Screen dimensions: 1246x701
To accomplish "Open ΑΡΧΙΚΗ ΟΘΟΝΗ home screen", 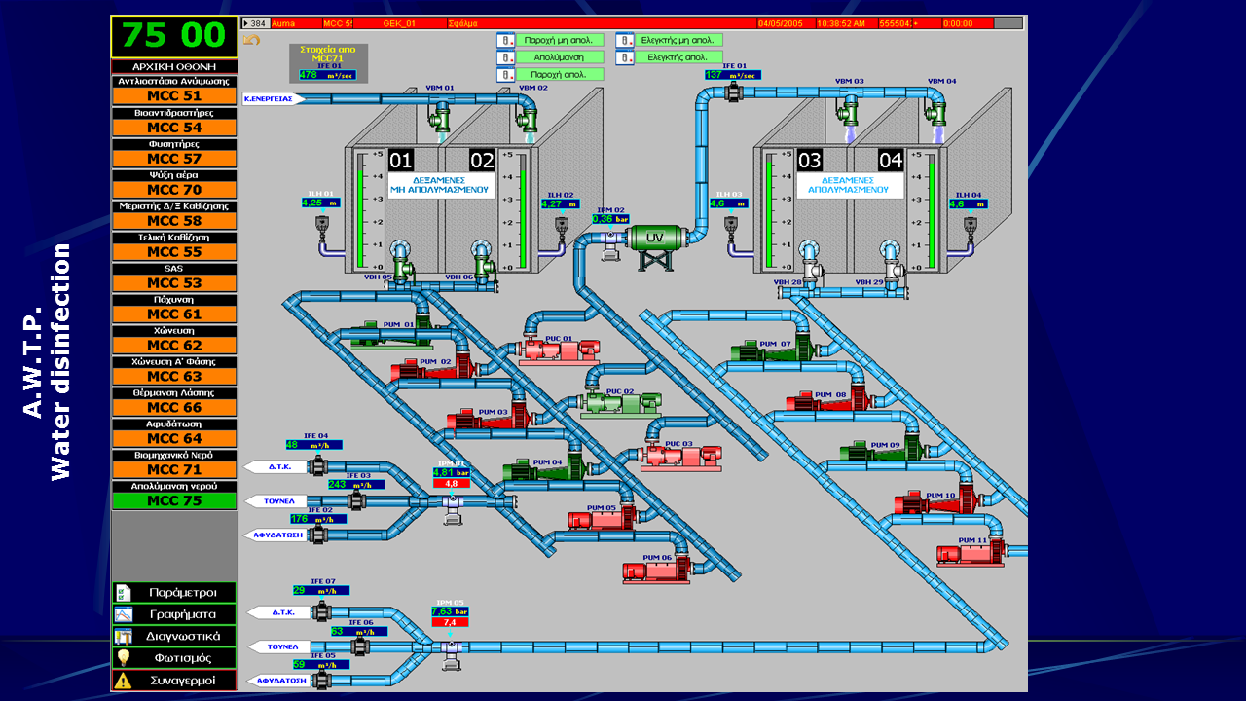I will pos(174,66).
